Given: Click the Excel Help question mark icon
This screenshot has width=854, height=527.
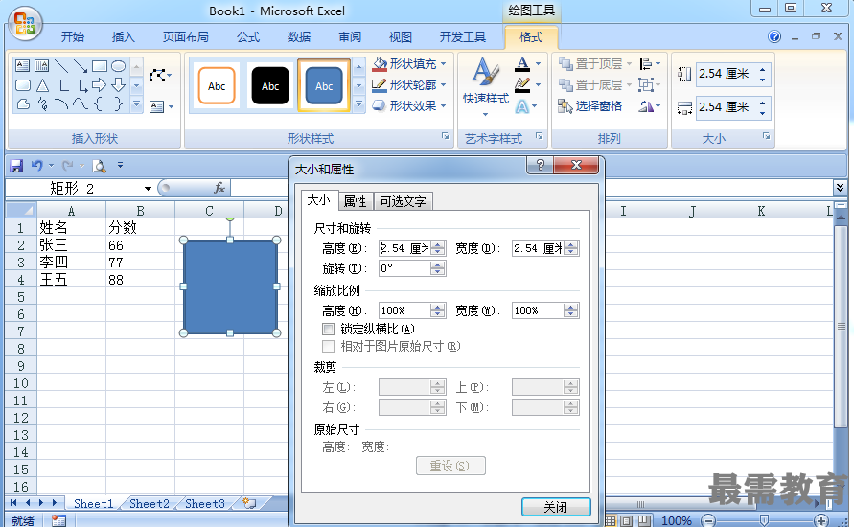Looking at the screenshot, I should click(x=773, y=36).
